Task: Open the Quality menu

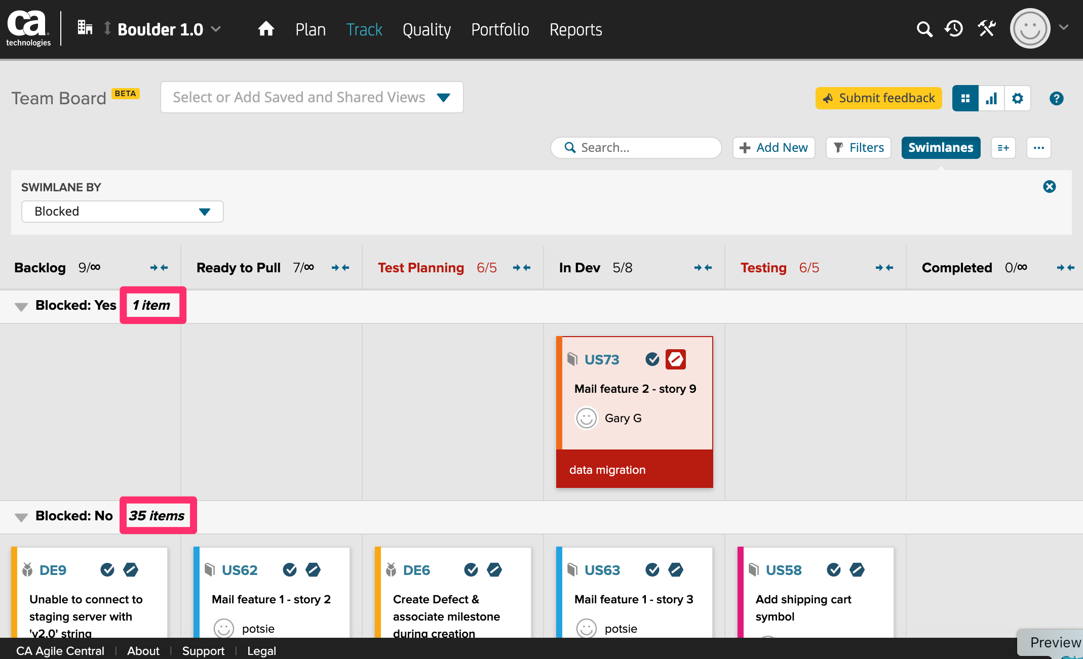Action: 427,29
